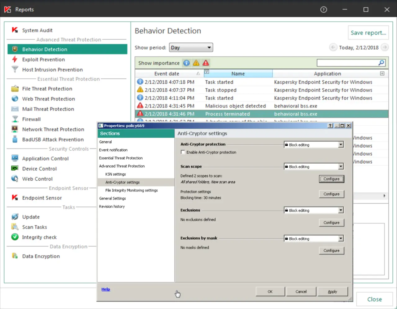Viewport: 397px width, 309px height.
Task: Click the horizontal scrollbar right arrow
Action: coord(384,196)
